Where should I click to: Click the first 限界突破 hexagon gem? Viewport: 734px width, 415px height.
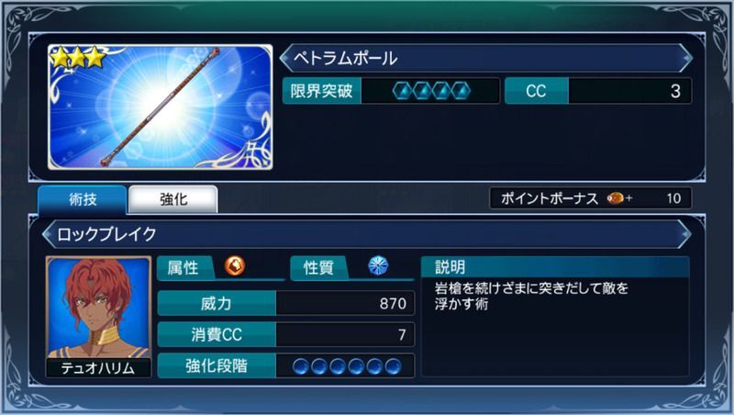(x=403, y=91)
